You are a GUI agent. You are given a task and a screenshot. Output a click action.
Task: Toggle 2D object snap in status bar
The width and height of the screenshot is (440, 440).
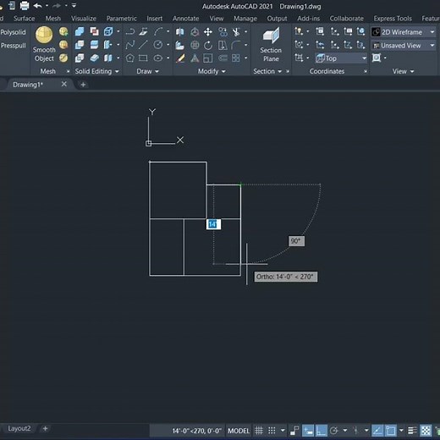[x=391, y=431]
